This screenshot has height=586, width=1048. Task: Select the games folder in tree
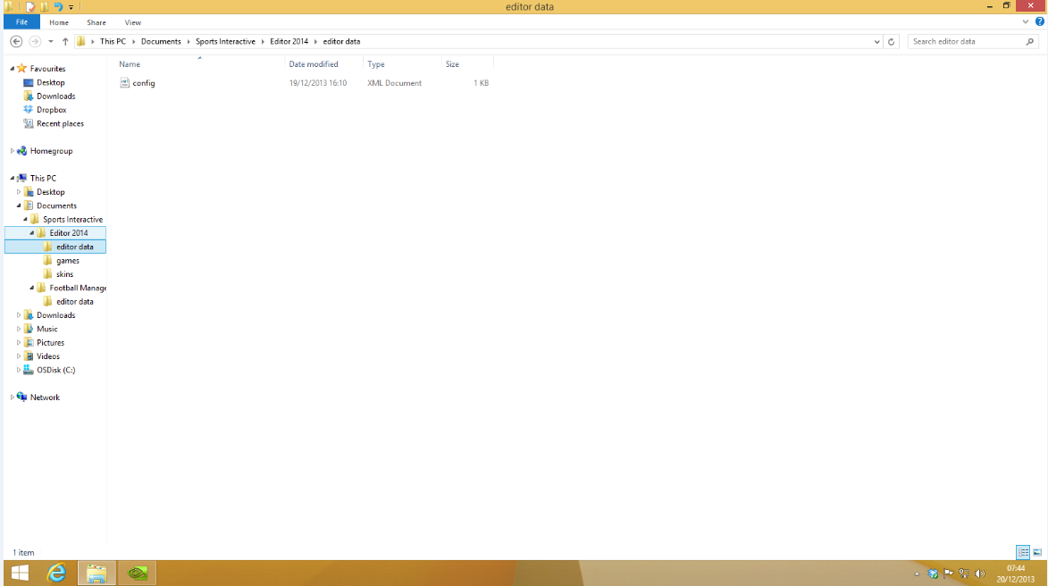(68, 261)
